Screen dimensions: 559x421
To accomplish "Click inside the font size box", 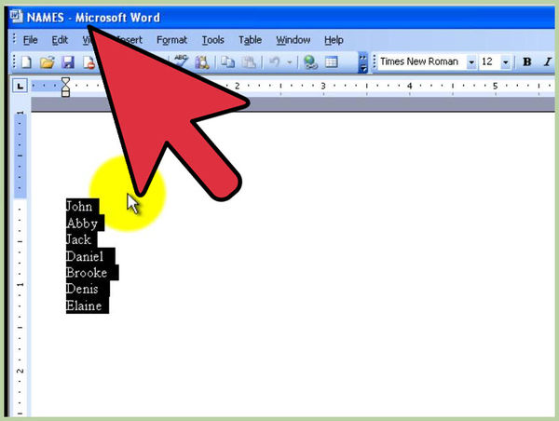I will coord(490,62).
